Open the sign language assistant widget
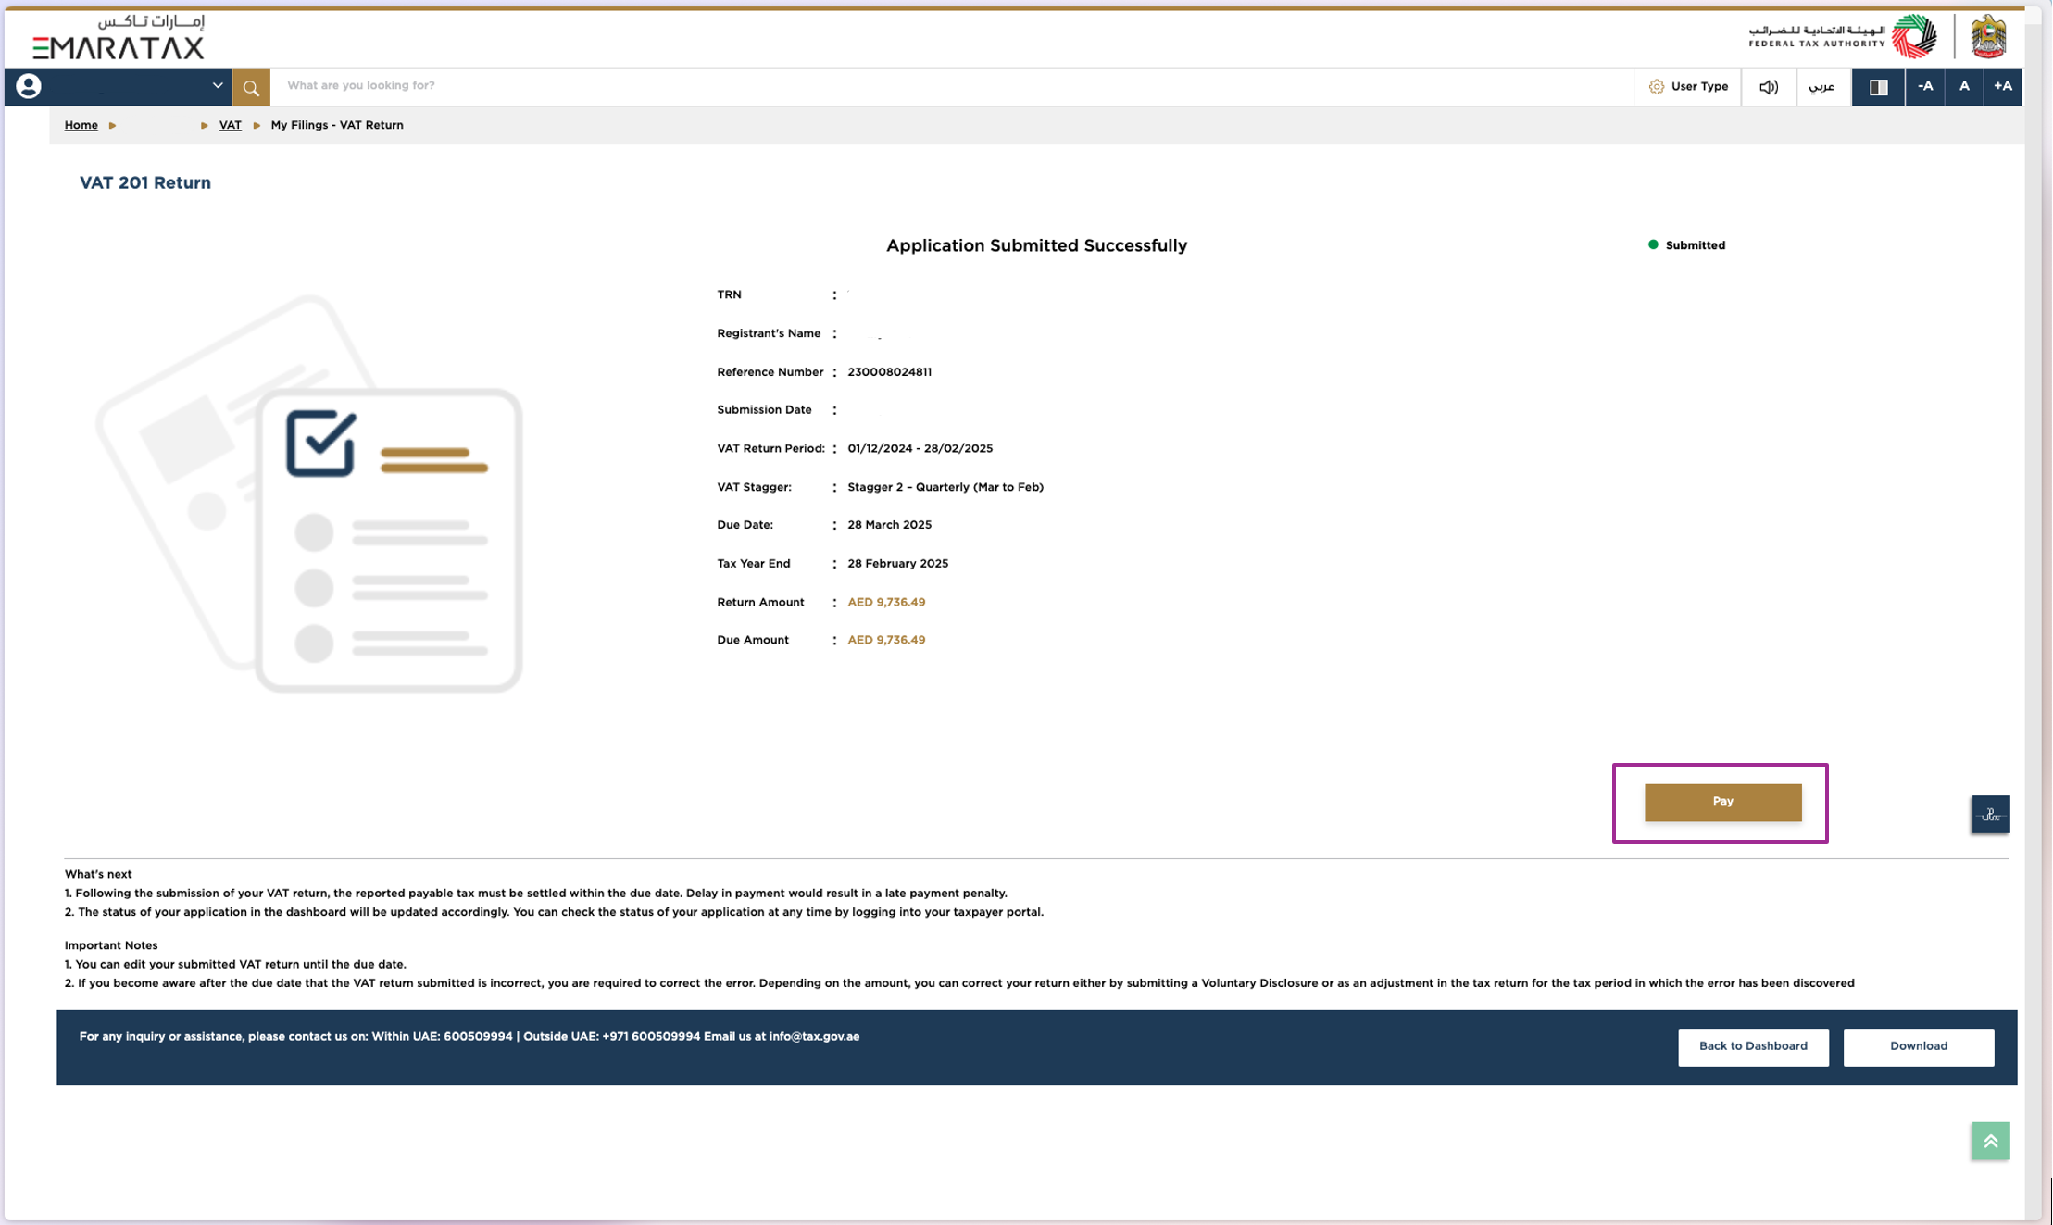The height and width of the screenshot is (1225, 2053). point(1990,815)
